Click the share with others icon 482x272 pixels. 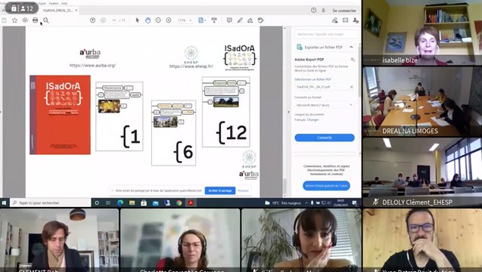[x=356, y=20]
